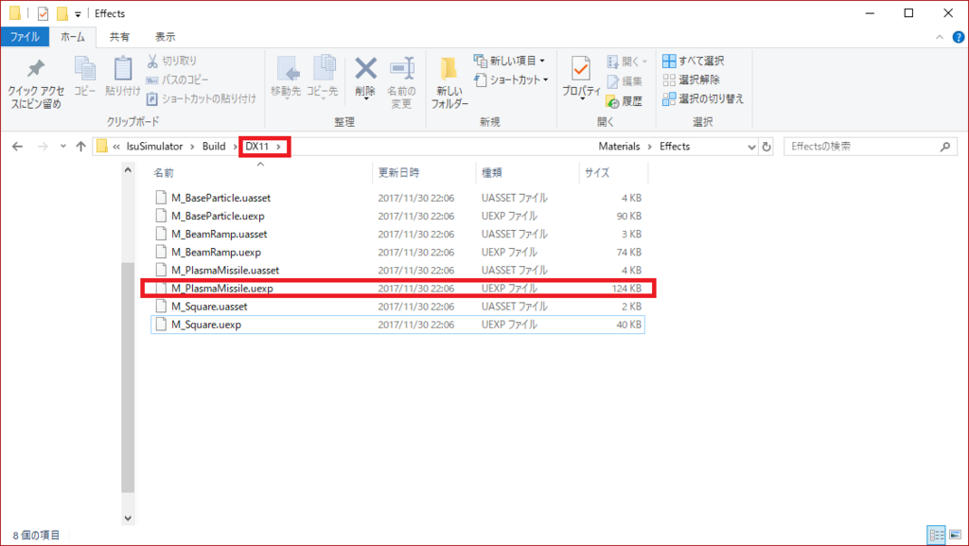Click the navigation pane scroll down arrow
The height and width of the screenshot is (546, 969).
(128, 519)
